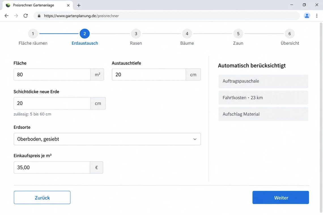Click the address bar URL
The height and width of the screenshot is (215, 323).
[x=81, y=16]
